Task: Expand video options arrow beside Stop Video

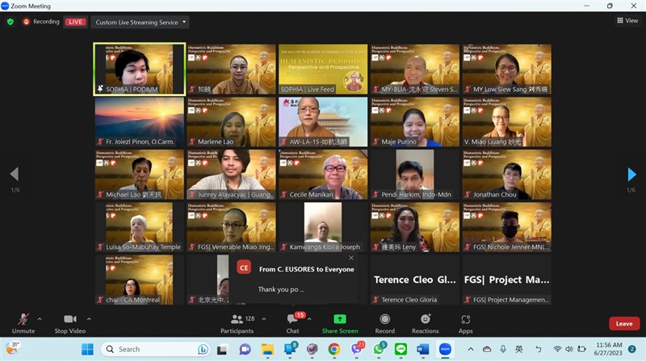Action: point(88,319)
